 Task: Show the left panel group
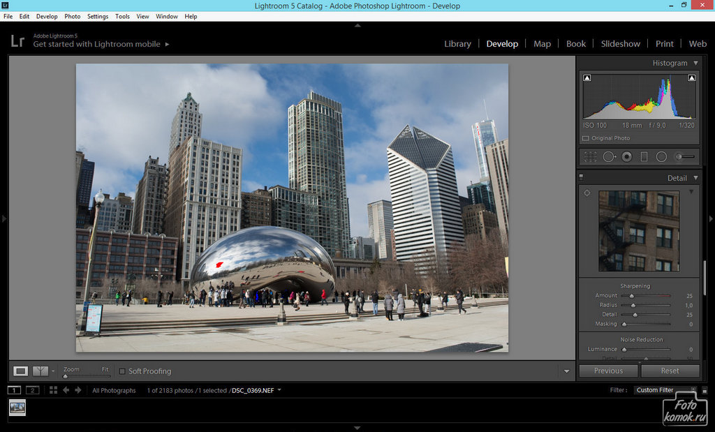point(3,218)
